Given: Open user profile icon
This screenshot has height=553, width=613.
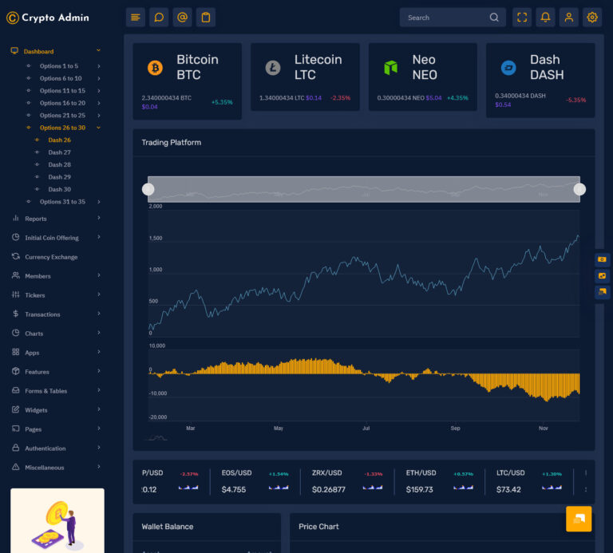Looking at the screenshot, I should click(x=569, y=18).
